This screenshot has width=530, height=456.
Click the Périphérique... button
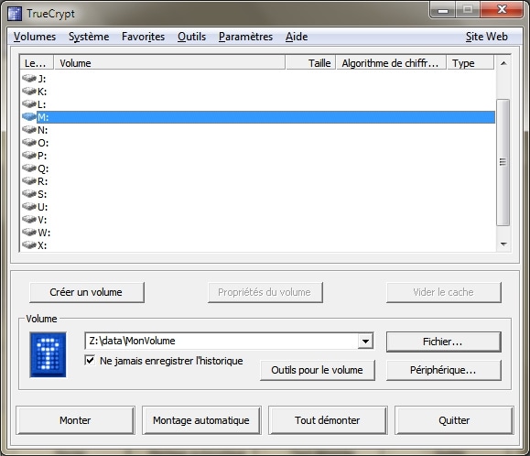click(443, 370)
